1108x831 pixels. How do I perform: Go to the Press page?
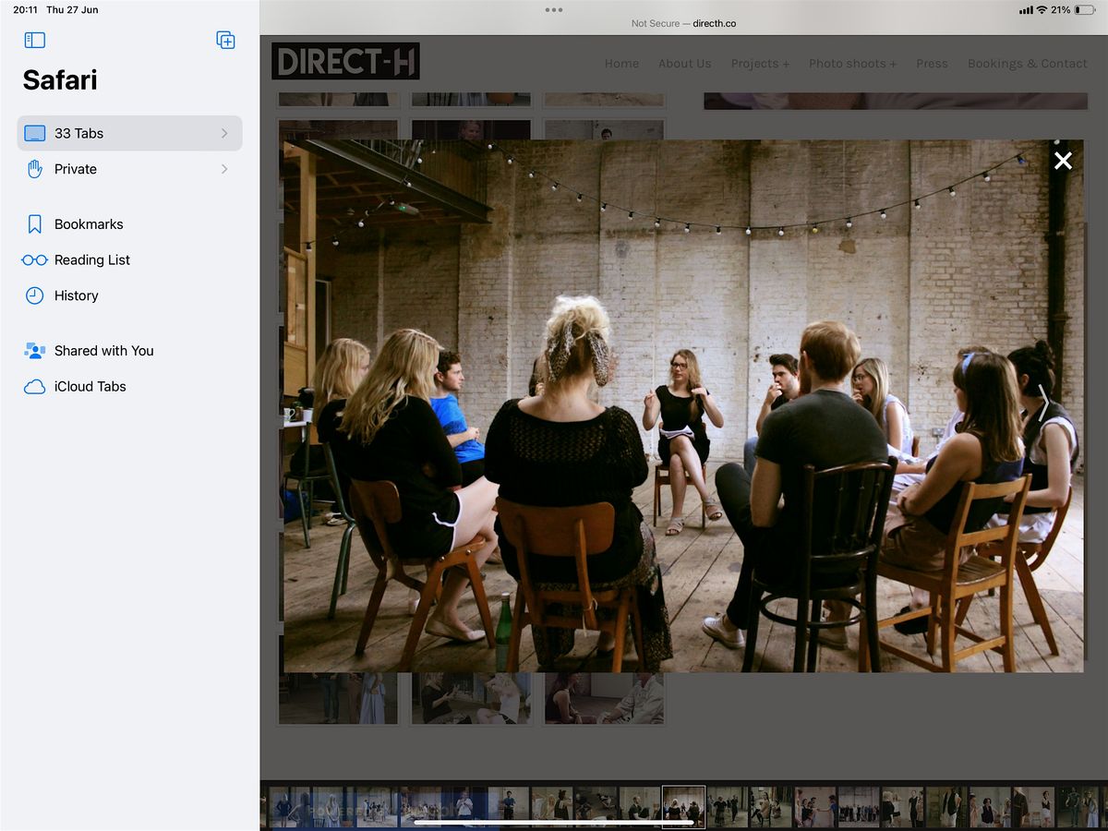coord(932,64)
